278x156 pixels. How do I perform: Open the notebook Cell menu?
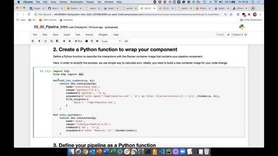pyautogui.click(x=78, y=35)
